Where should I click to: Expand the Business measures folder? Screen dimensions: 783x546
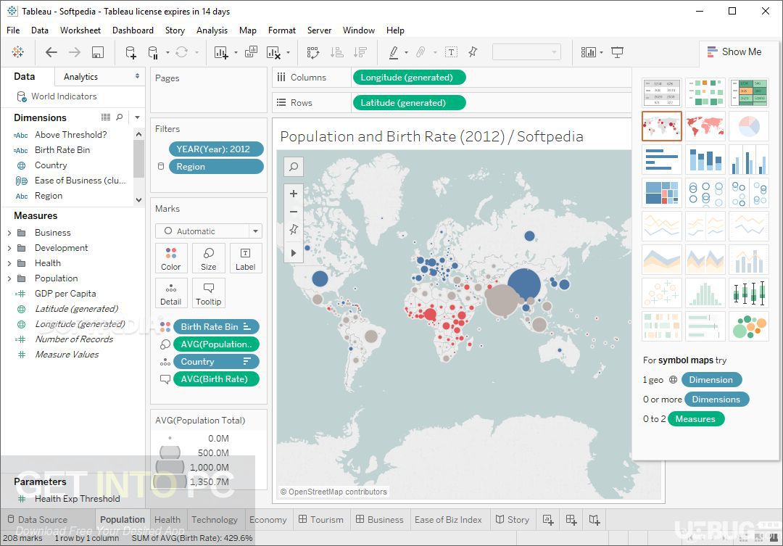(9, 233)
